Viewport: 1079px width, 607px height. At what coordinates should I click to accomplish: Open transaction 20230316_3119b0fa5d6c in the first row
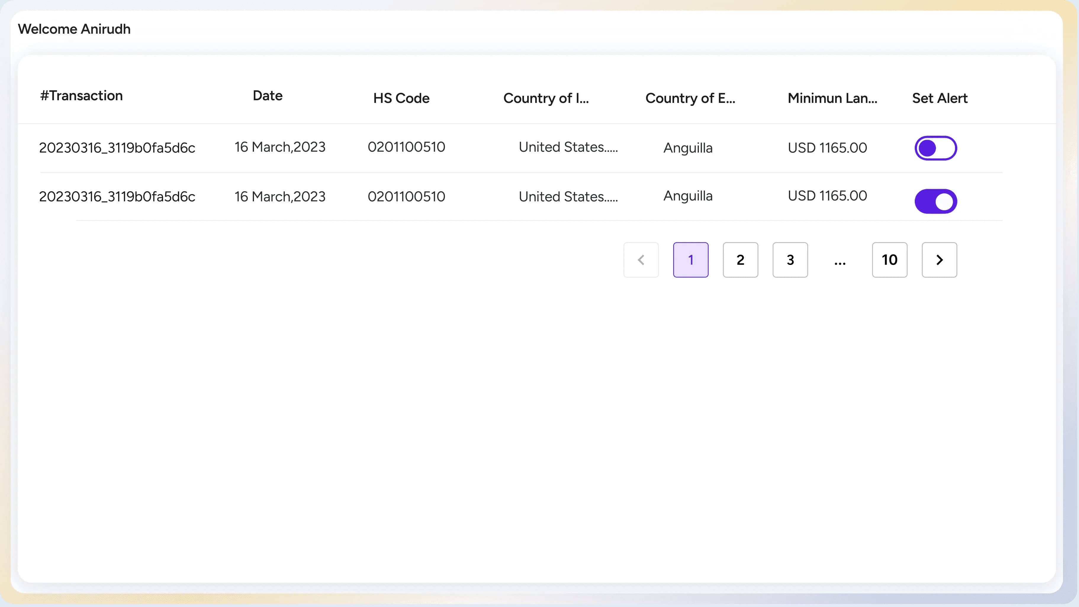117,148
